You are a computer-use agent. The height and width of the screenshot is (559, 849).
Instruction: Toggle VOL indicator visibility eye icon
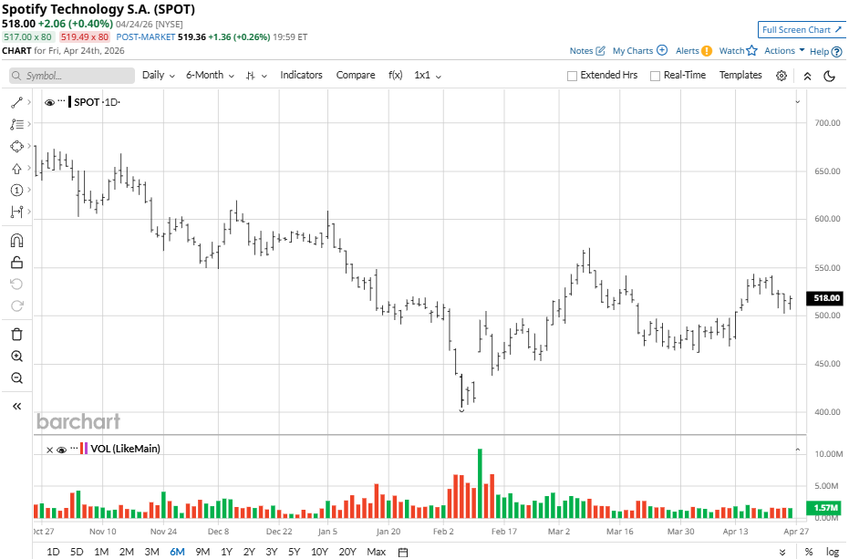pyautogui.click(x=61, y=450)
